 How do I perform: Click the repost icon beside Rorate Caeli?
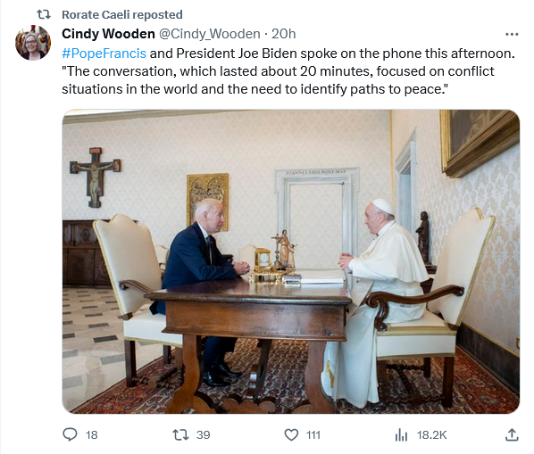pos(44,14)
